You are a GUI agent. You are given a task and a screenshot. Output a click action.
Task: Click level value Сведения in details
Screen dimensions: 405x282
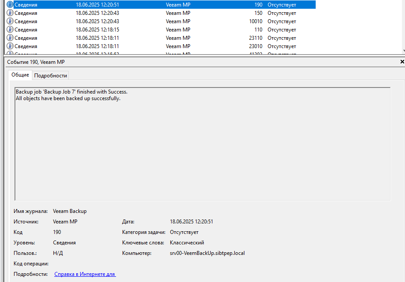(64, 243)
